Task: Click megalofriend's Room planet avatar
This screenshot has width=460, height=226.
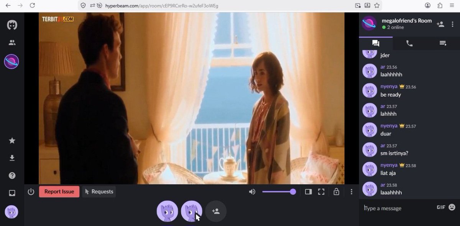Action: pyautogui.click(x=369, y=23)
